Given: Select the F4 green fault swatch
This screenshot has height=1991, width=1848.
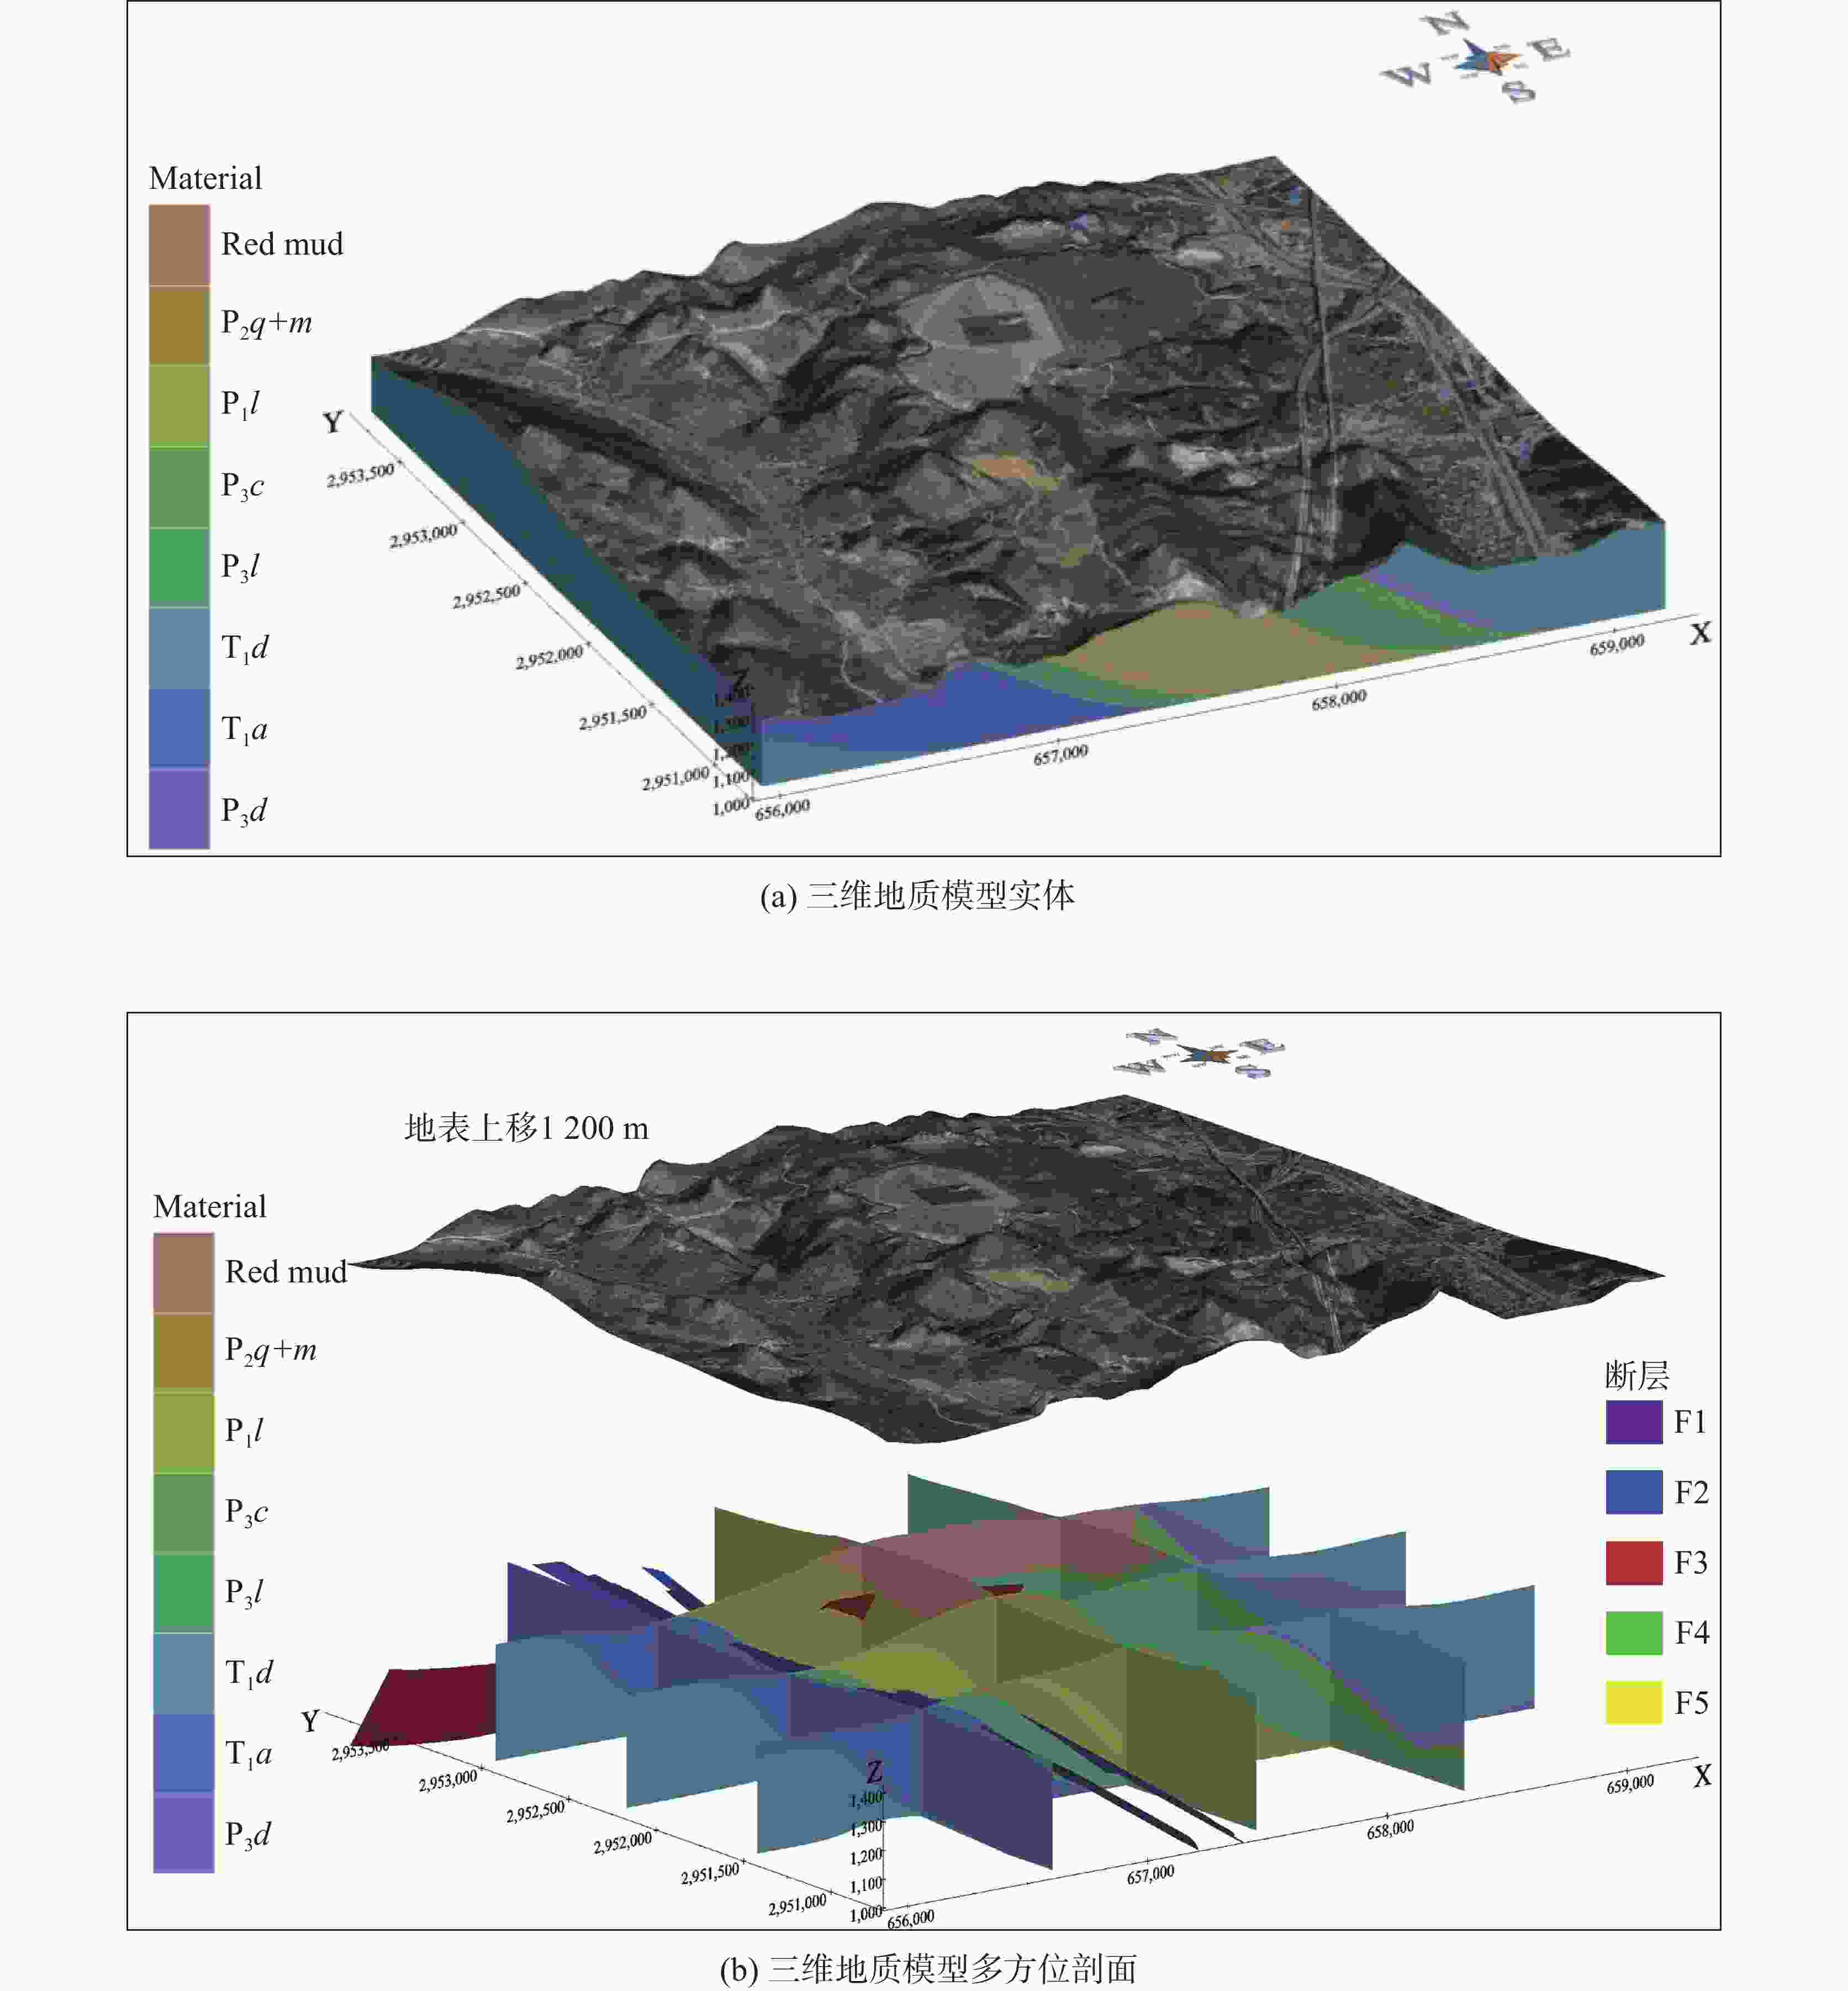Looking at the screenshot, I should coord(1633,1632).
